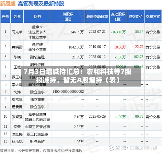This screenshot has width=162, height=153.
Task: Click 副总经理 in 陈巍's row
Action: tap(37, 57)
